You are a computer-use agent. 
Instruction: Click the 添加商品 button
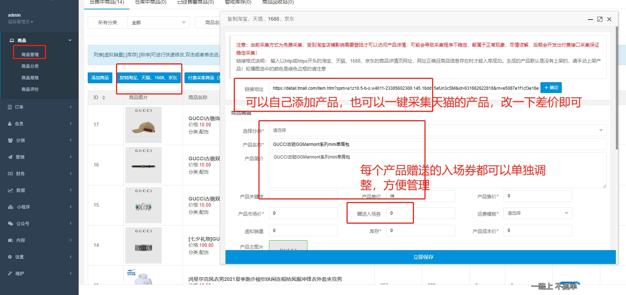pos(100,78)
